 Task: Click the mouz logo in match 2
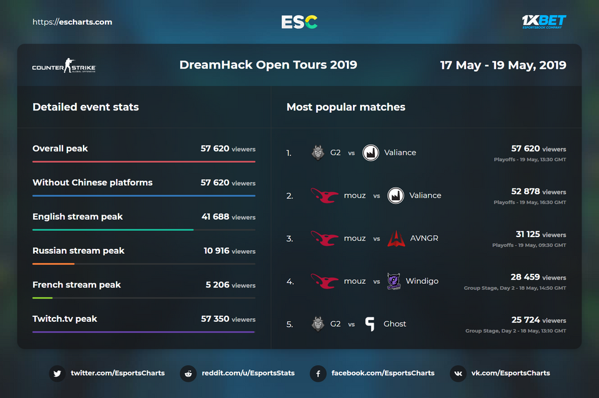(324, 195)
